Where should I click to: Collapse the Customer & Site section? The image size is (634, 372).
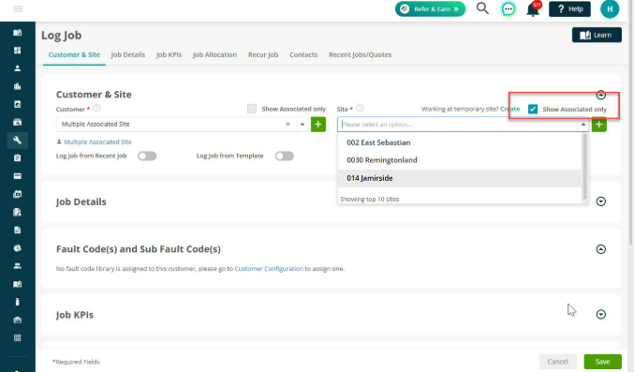pos(601,95)
